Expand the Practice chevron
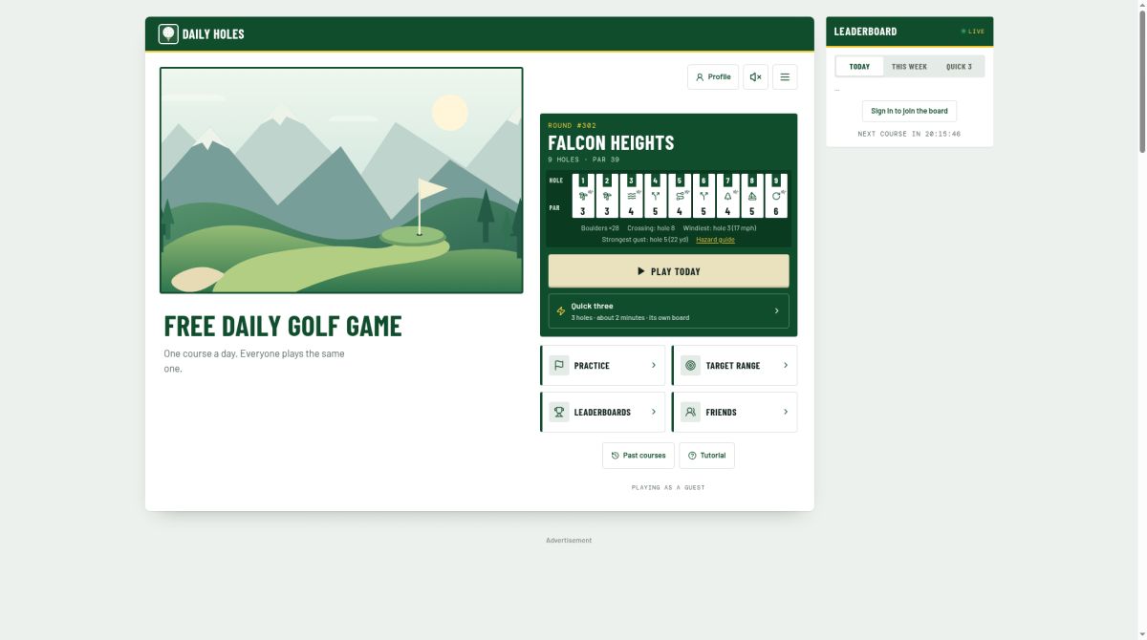This screenshot has width=1147, height=640. (x=654, y=365)
